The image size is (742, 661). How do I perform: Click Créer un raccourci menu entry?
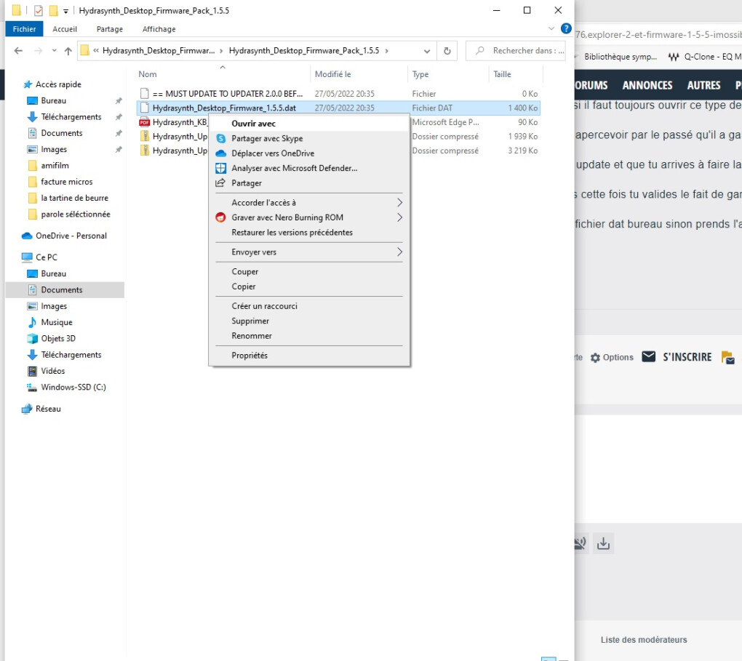[x=309, y=306]
